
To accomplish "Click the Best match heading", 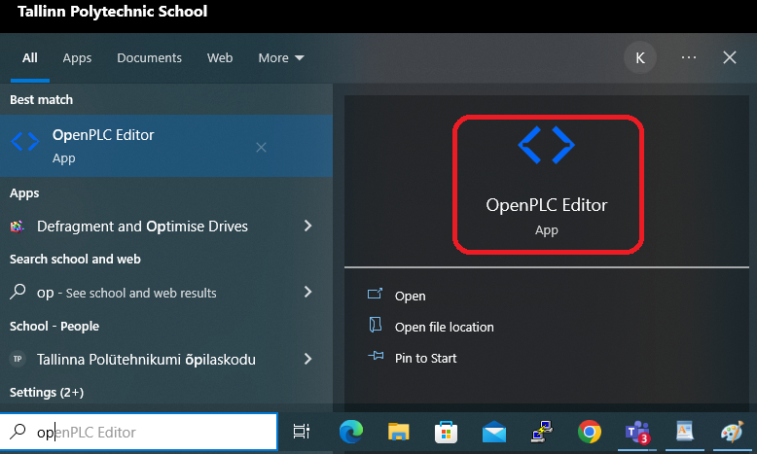I will [x=42, y=100].
